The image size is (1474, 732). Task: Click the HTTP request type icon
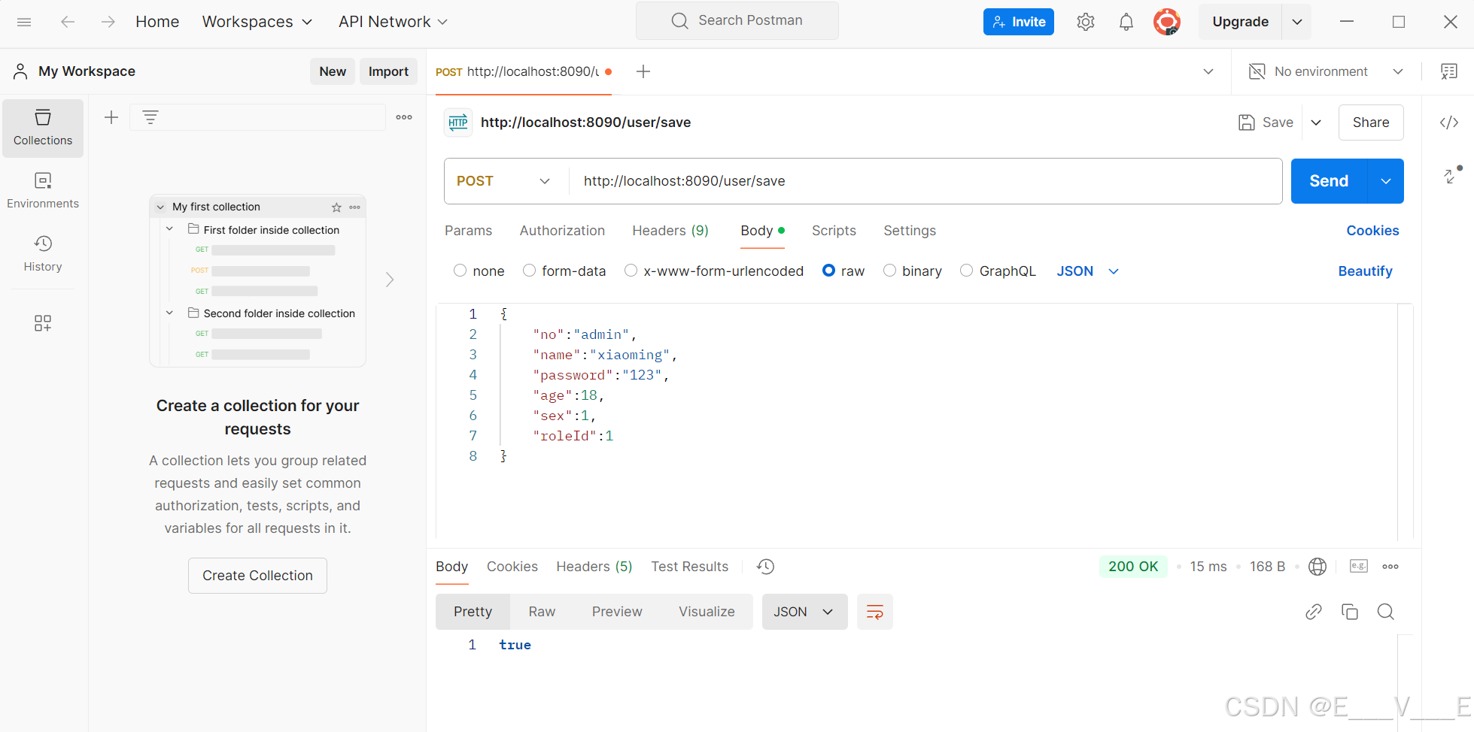[458, 123]
